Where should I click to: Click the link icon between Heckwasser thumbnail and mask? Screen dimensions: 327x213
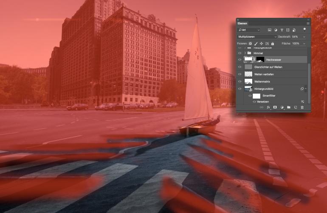(x=254, y=59)
